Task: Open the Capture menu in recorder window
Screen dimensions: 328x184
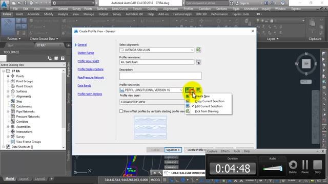Action: coord(212,151)
